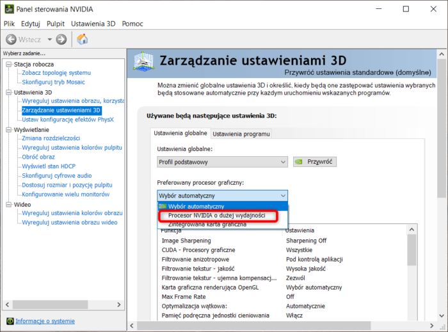The width and height of the screenshot is (448, 332).
Task: Click the Sharpening Off value
Action: pos(307,241)
